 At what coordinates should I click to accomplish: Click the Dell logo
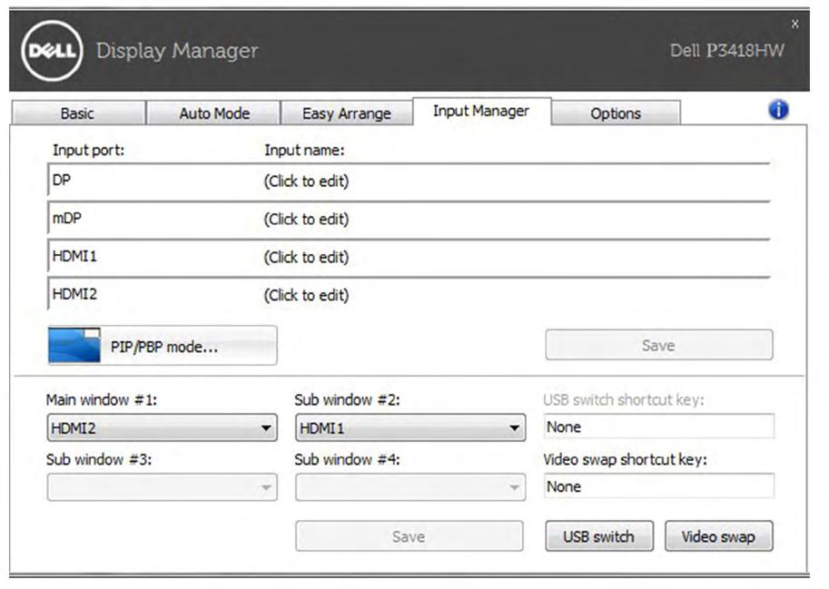click(52, 51)
